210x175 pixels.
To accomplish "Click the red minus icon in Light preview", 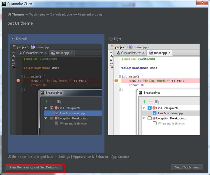I will (151, 101).
